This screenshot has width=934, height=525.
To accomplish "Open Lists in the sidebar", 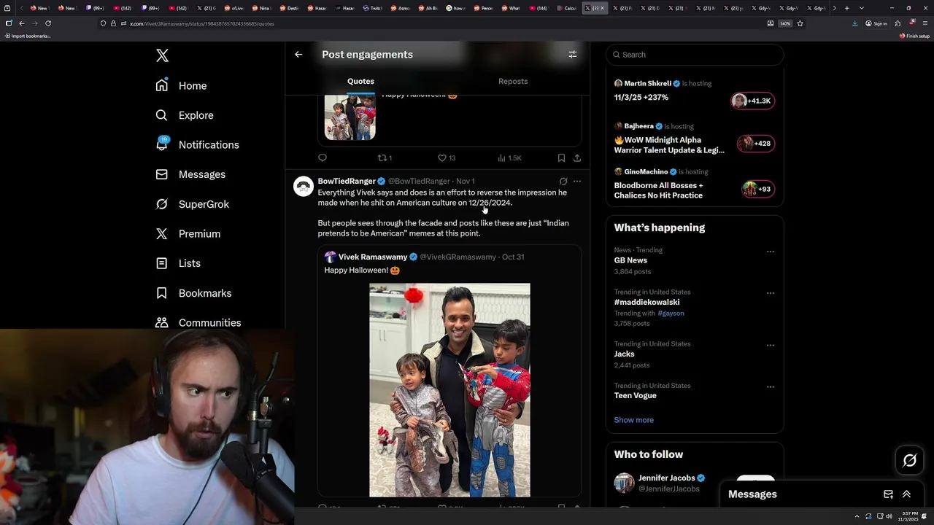I will click(178, 263).
